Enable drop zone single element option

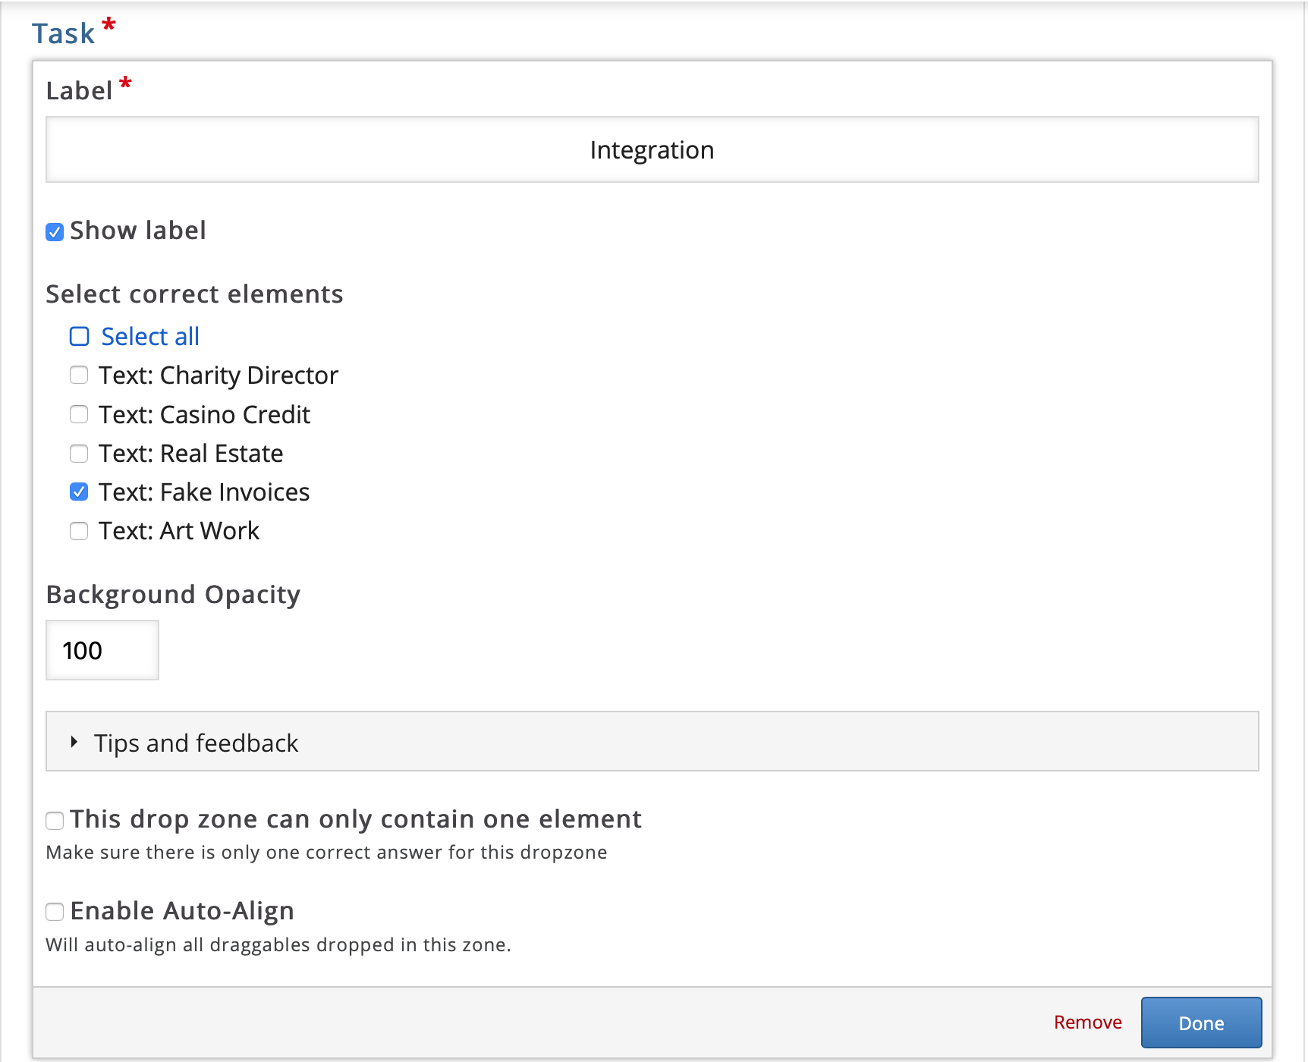[x=55, y=821]
